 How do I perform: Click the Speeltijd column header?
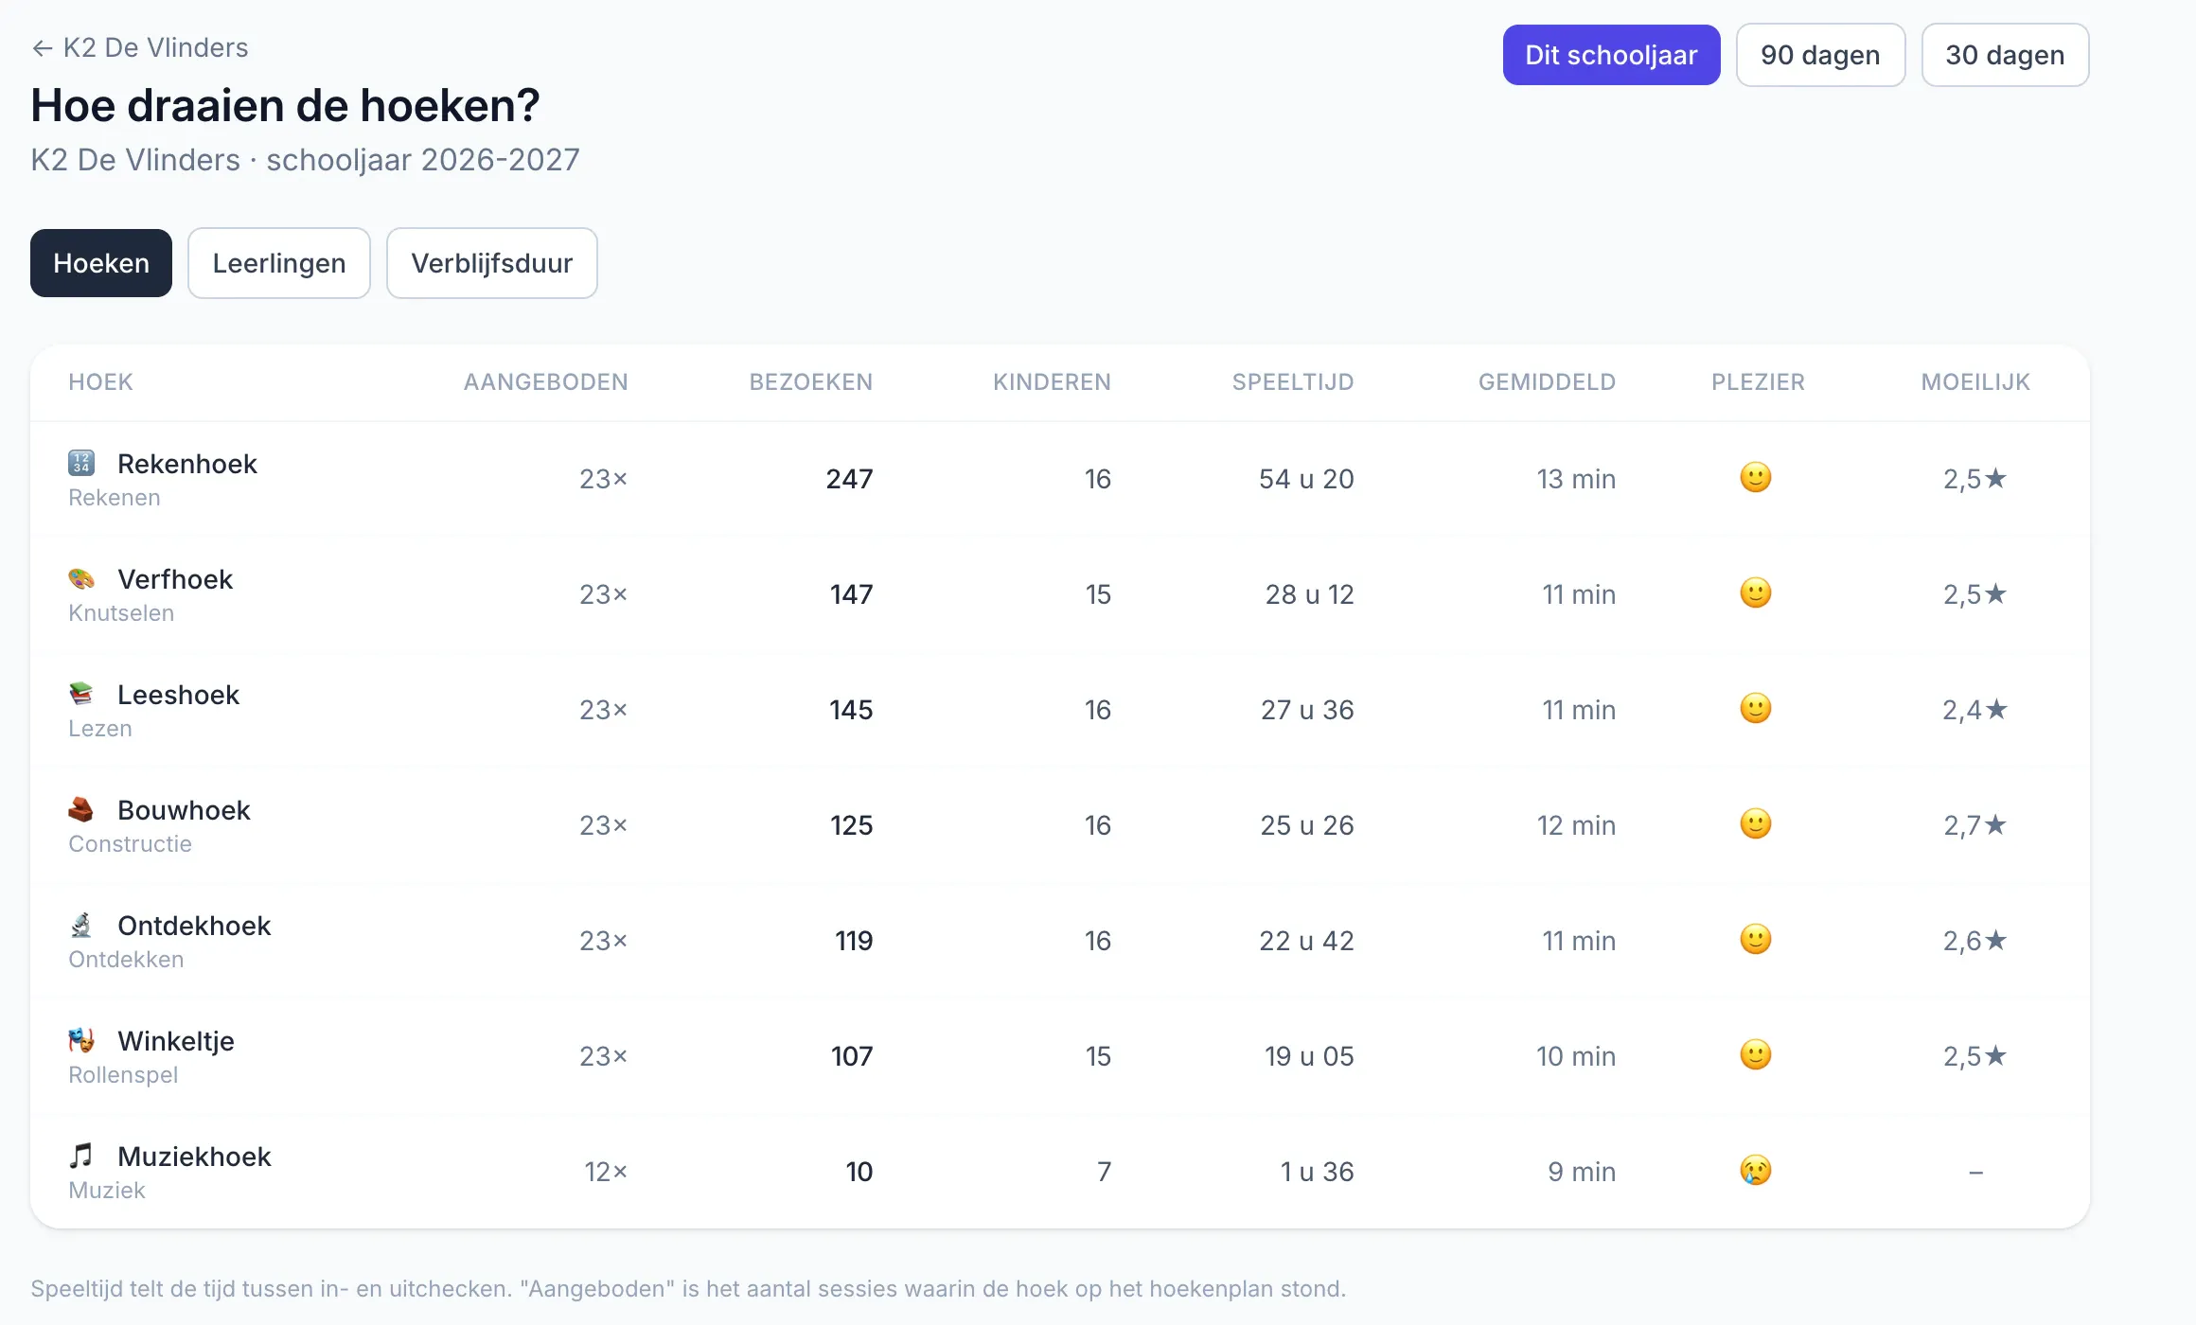coord(1293,381)
